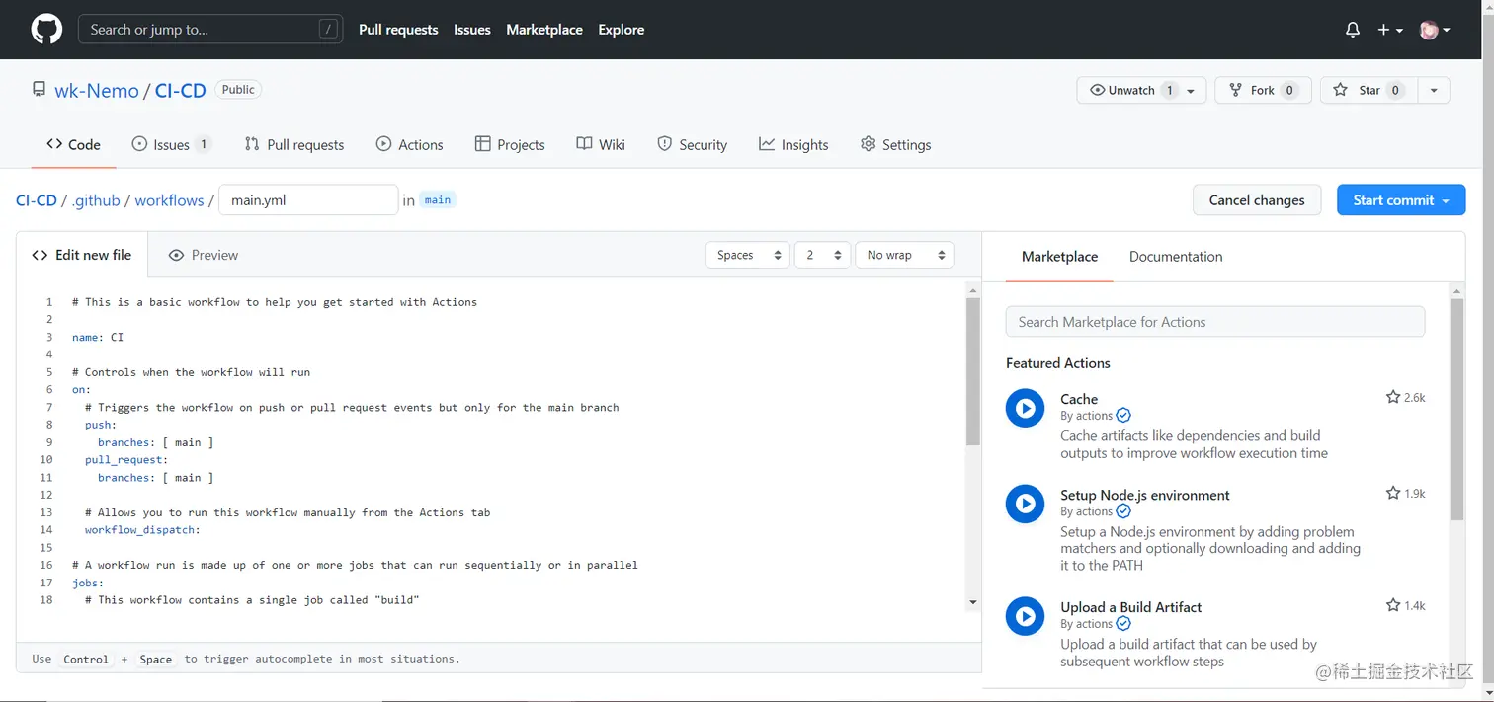Switch to the Documentation sidebar tab
This screenshot has height=702, width=1494.
(x=1176, y=257)
